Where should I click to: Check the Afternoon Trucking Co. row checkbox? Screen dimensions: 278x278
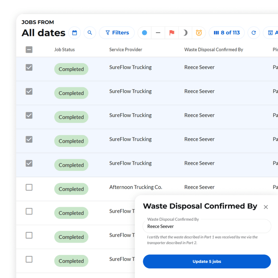point(29,187)
